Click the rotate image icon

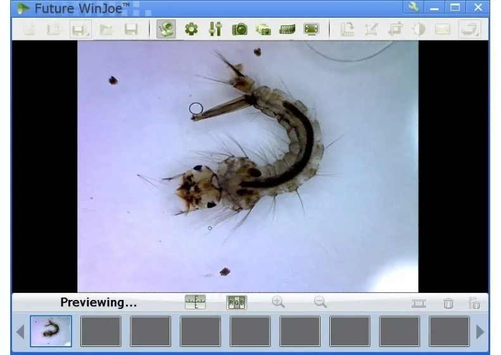click(347, 29)
